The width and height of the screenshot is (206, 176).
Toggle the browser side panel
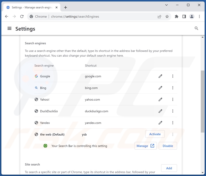click(x=184, y=16)
